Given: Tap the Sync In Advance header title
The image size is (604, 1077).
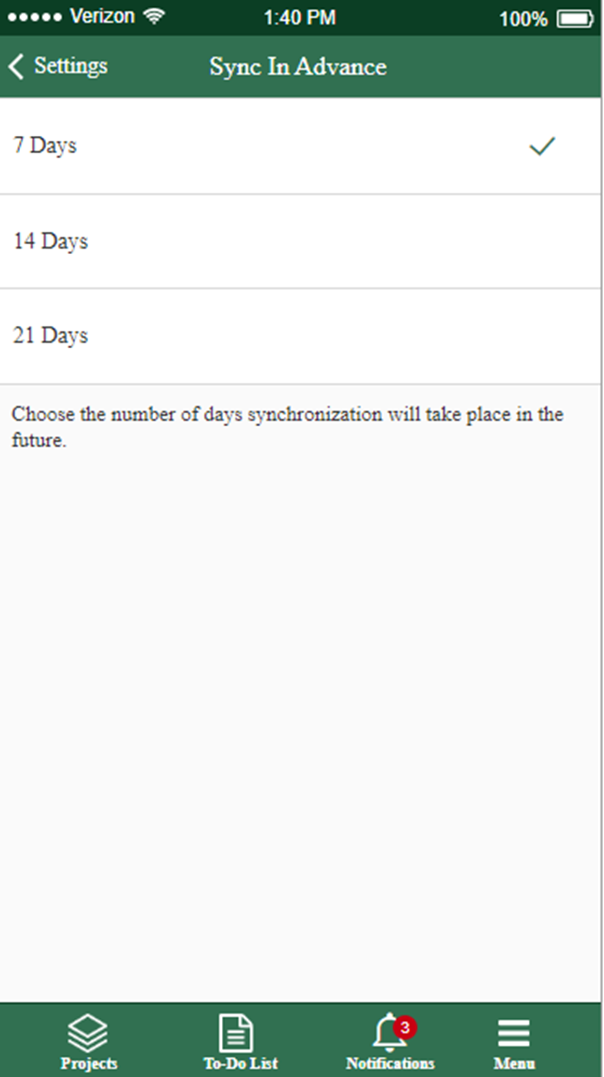Looking at the screenshot, I should [298, 67].
